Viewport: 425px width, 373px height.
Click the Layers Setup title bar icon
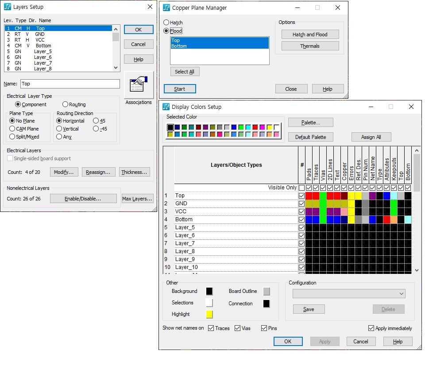coord(8,7)
